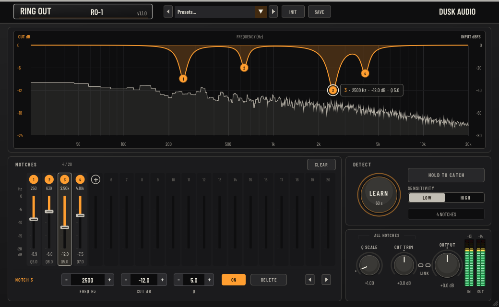Increase FREQ Hz with plus button
Screen dimensions: 499x307
[109, 280]
